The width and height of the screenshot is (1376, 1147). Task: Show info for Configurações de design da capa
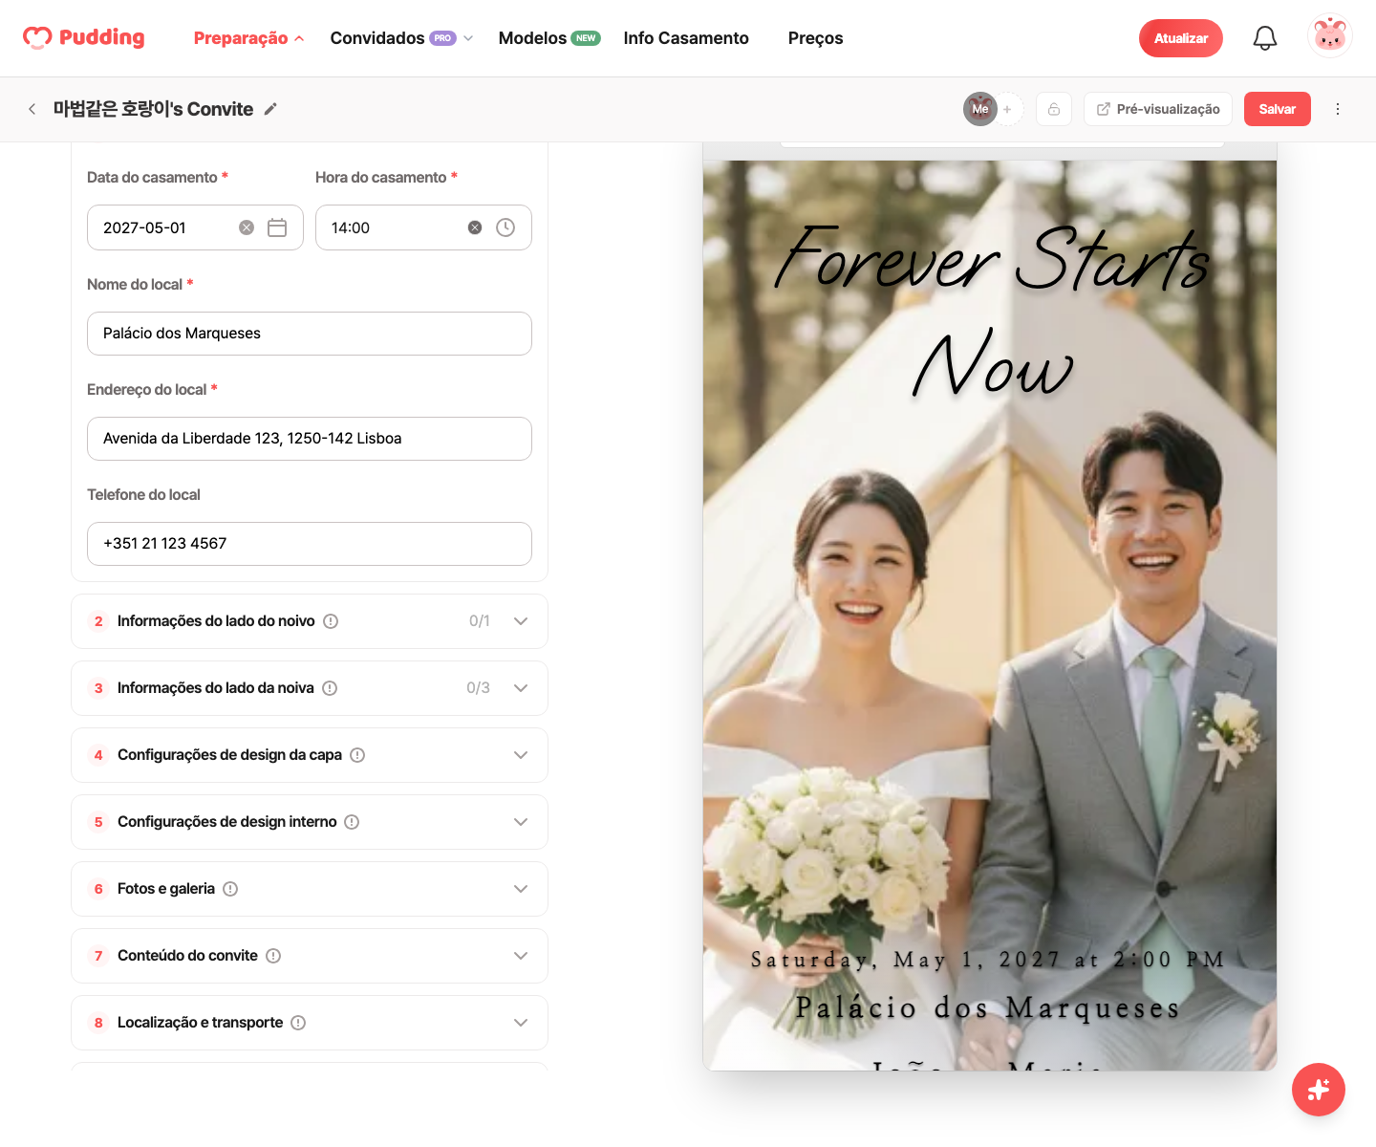(357, 755)
